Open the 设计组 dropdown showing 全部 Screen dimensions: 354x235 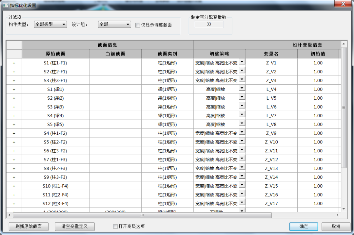(x=127, y=24)
